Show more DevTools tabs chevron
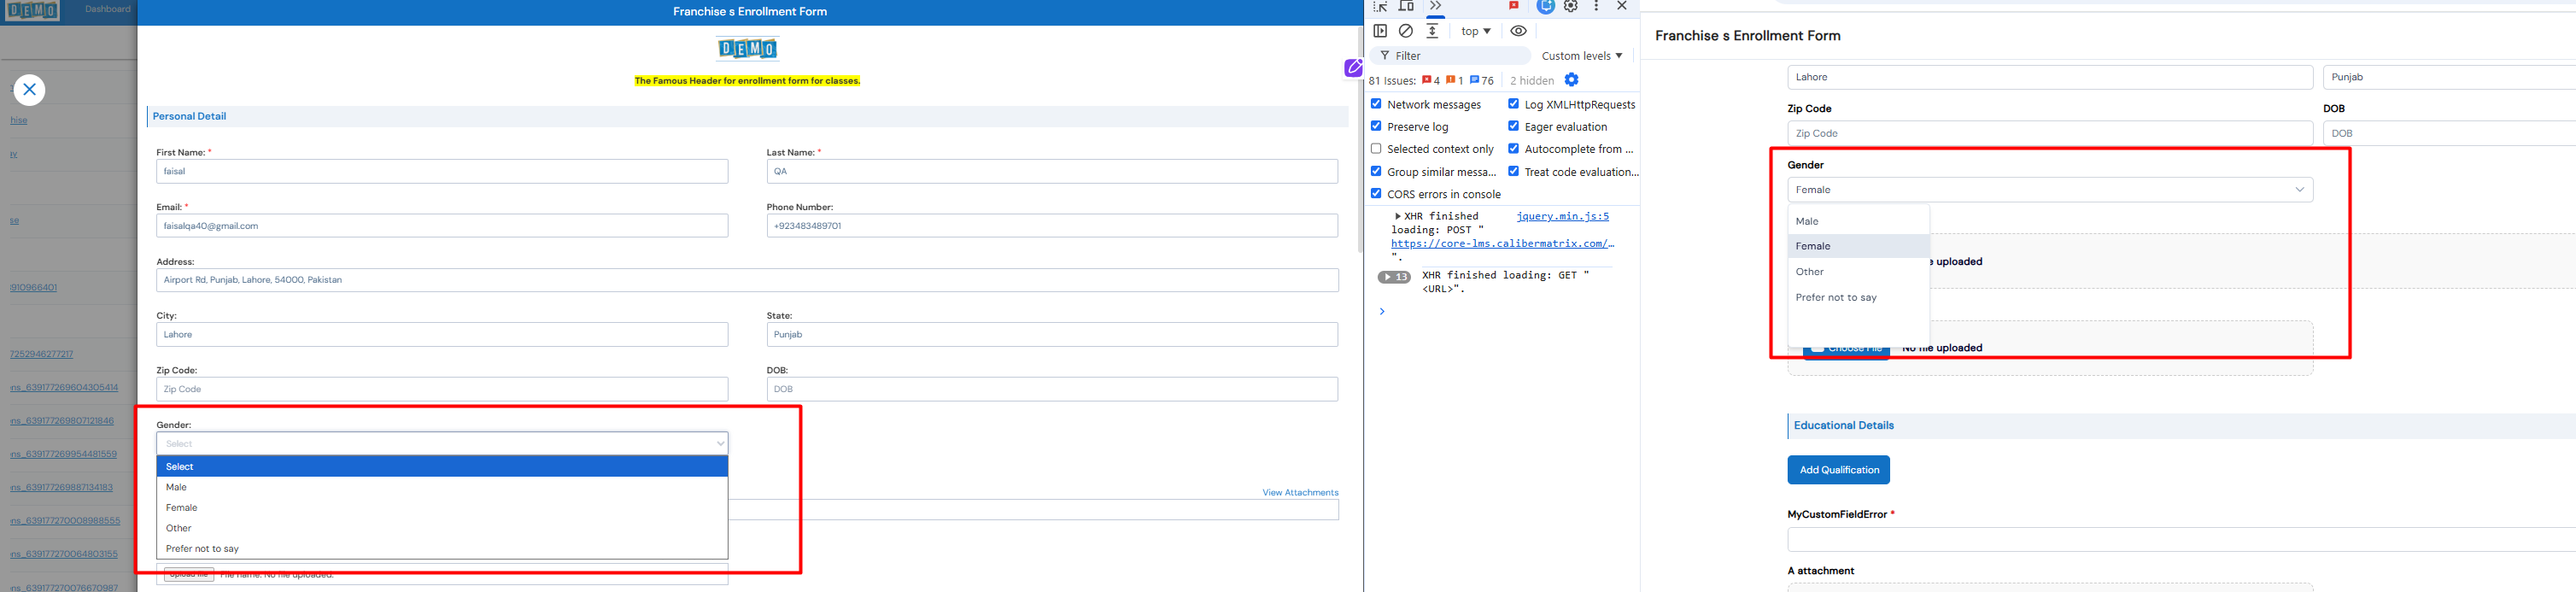 point(1435,6)
